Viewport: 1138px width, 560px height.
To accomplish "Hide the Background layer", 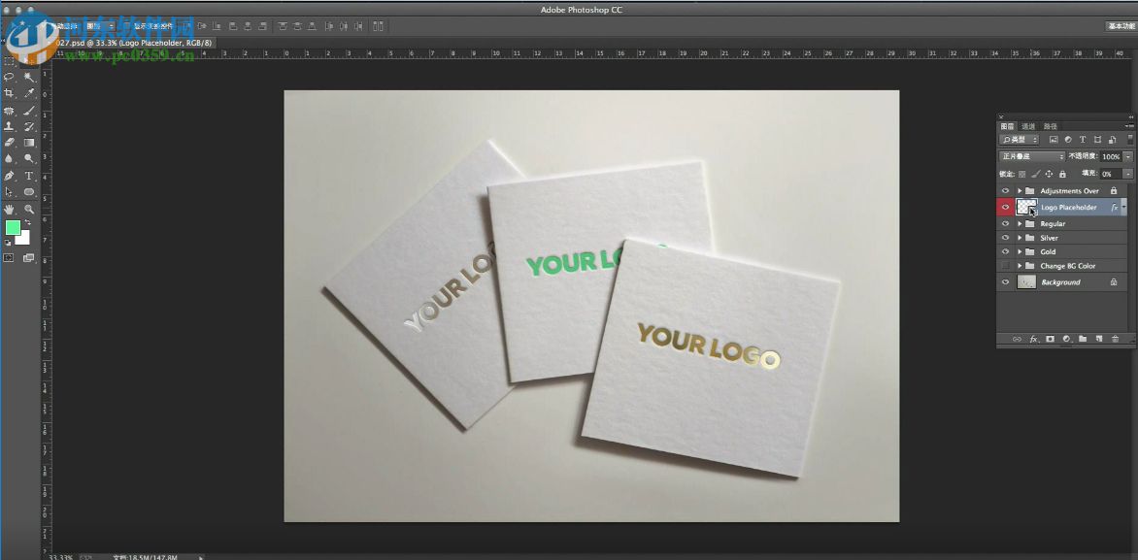I will tap(1006, 281).
